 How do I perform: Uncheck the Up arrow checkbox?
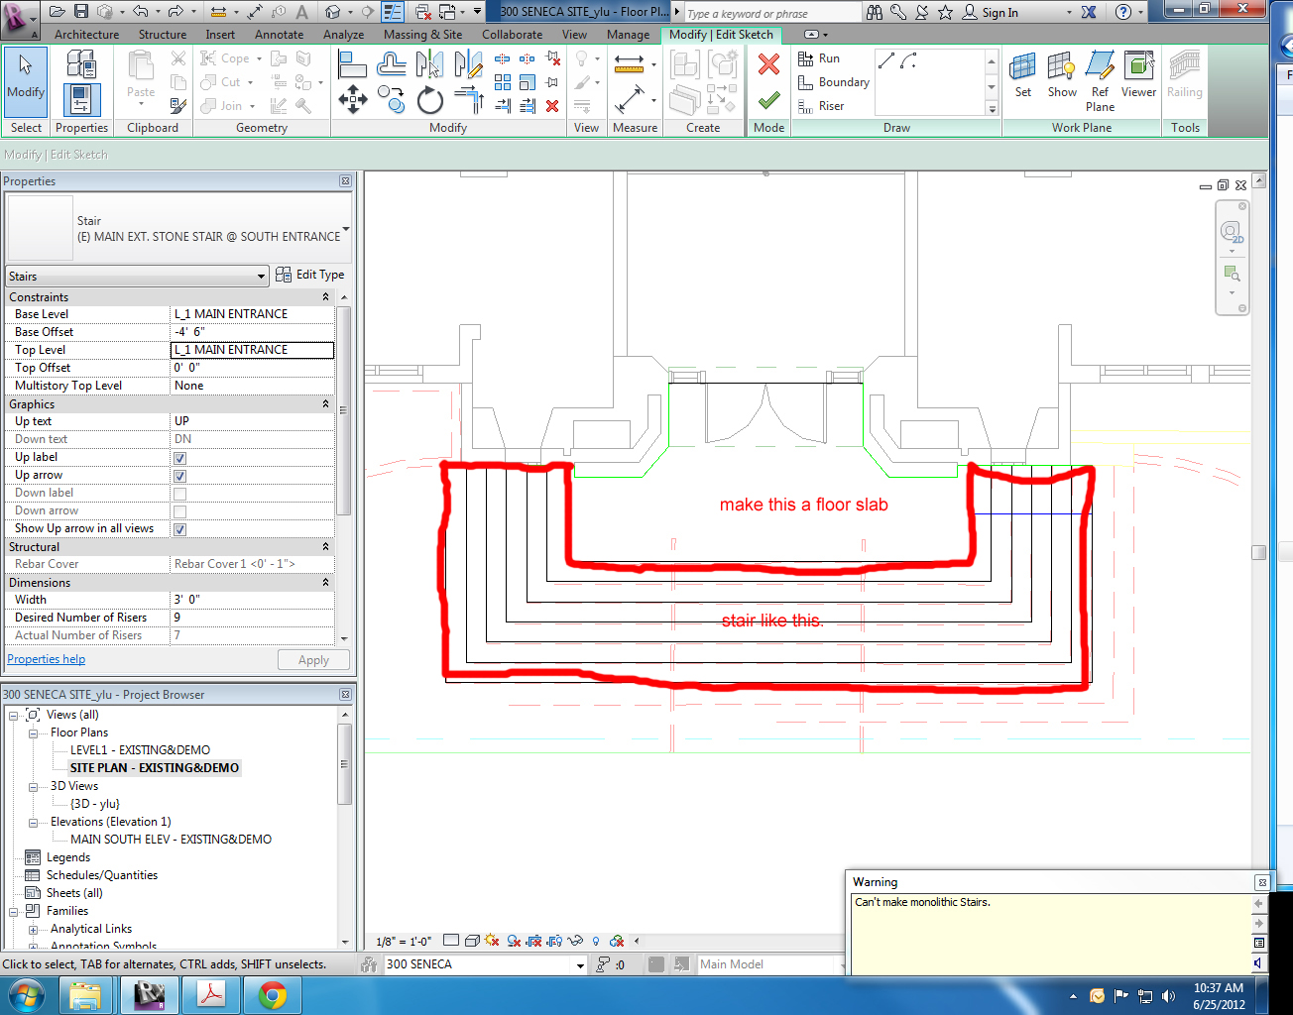click(179, 476)
